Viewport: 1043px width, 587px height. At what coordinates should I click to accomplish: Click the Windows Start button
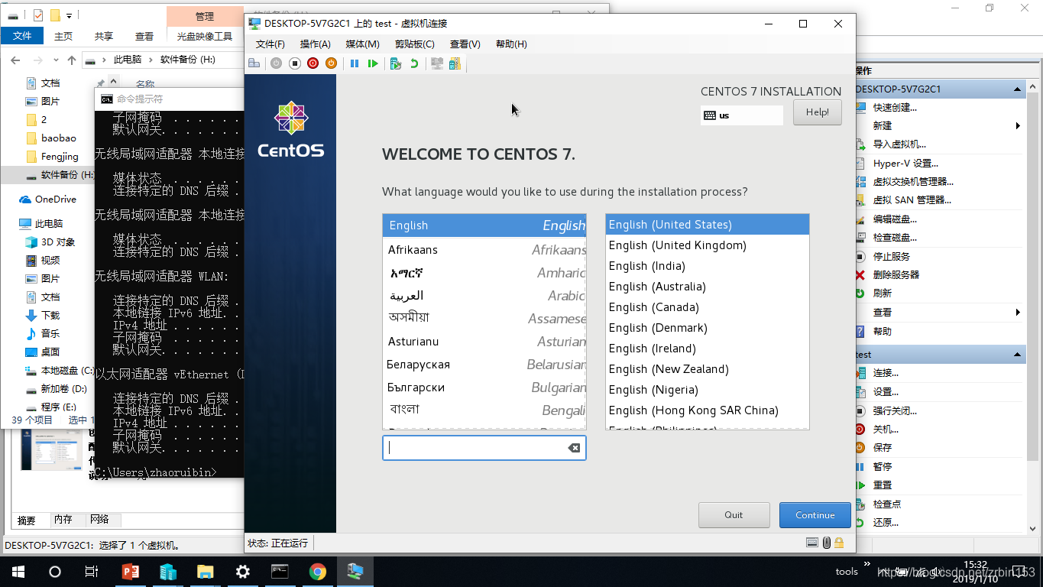pyautogui.click(x=18, y=572)
